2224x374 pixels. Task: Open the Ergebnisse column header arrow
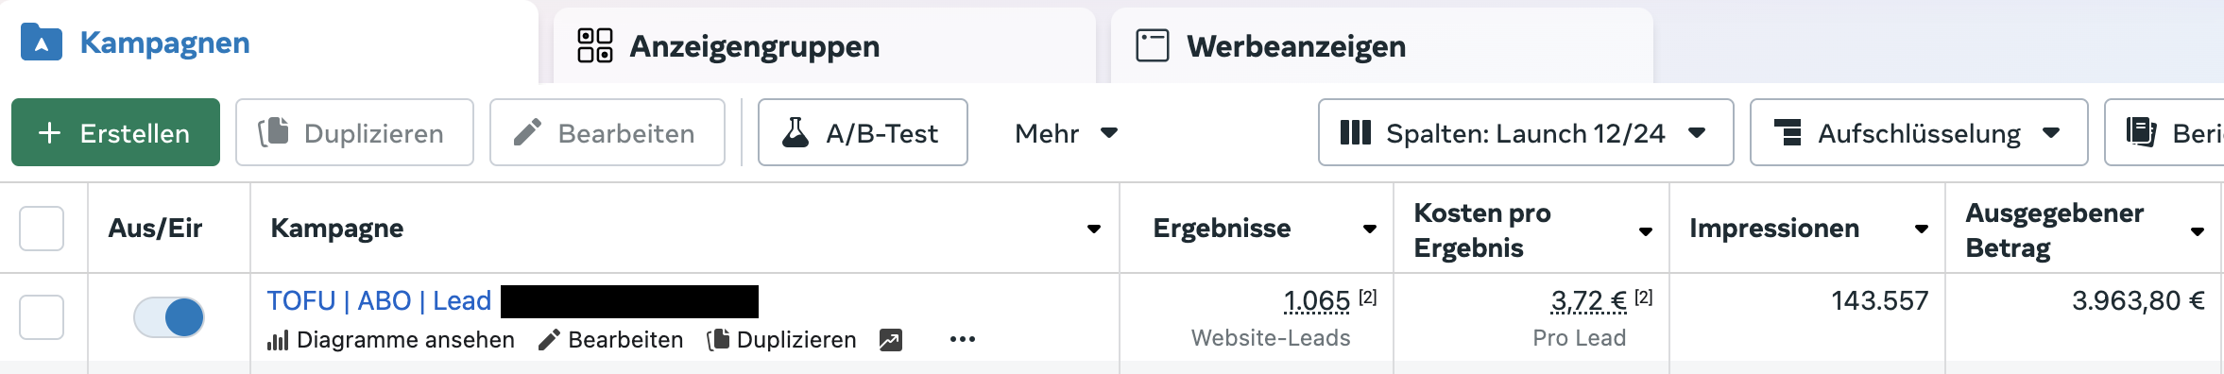pyautogui.click(x=1369, y=229)
